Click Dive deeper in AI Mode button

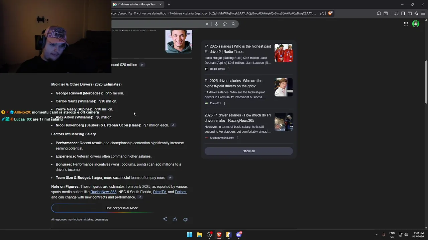(x=122, y=208)
